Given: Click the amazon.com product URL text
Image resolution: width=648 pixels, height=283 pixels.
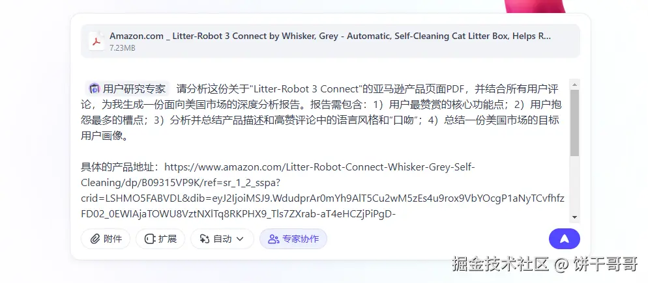Looking at the screenshot, I should point(322,191).
